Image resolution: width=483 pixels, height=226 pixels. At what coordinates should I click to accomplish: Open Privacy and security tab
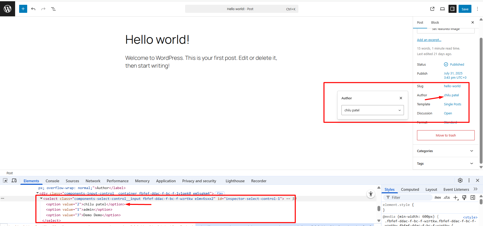click(x=199, y=181)
